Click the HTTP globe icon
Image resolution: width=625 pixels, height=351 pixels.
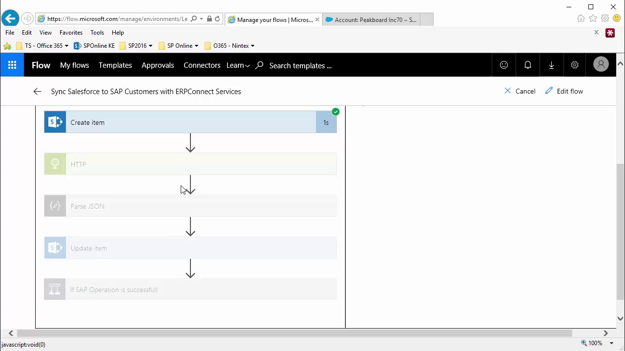(x=55, y=164)
